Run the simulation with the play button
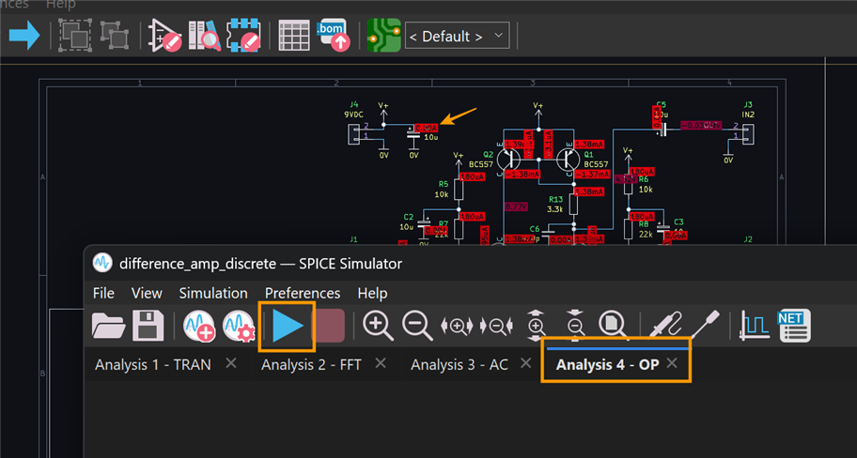 [x=287, y=326]
